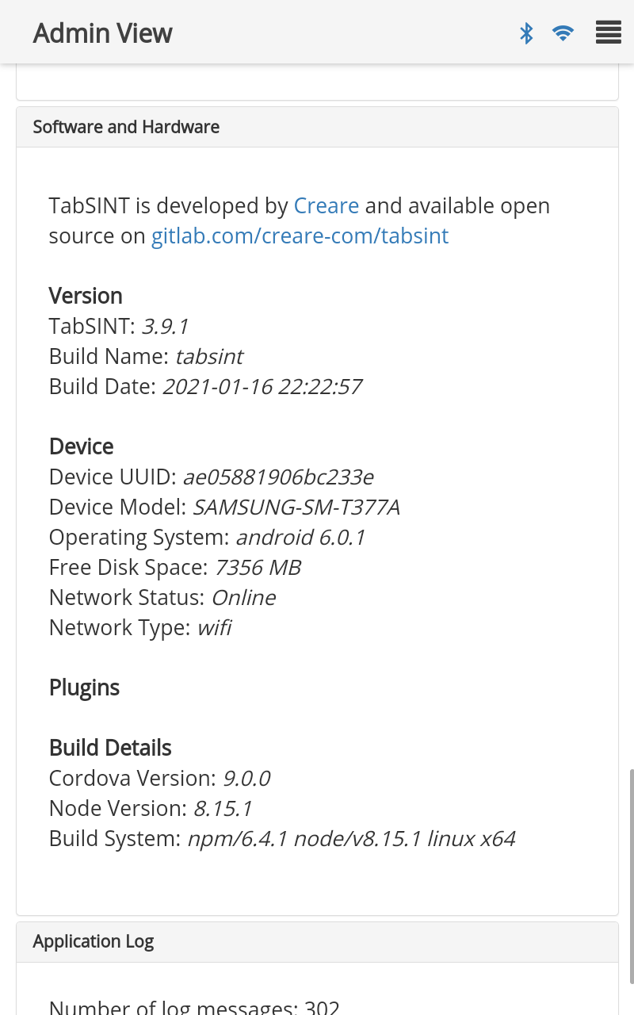
Task: Click the Build System npm/node string
Action: 351,839
